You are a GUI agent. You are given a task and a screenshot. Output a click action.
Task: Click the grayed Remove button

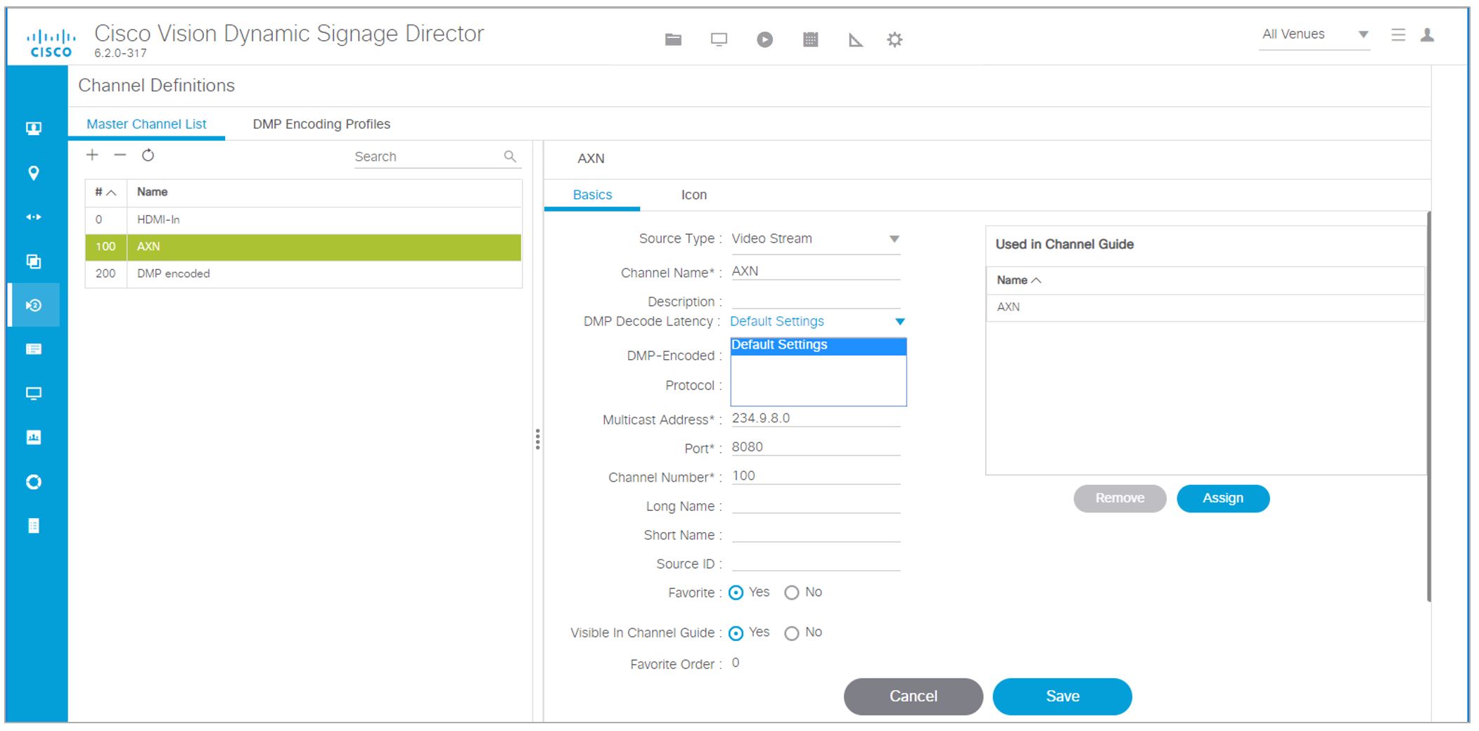[1120, 498]
